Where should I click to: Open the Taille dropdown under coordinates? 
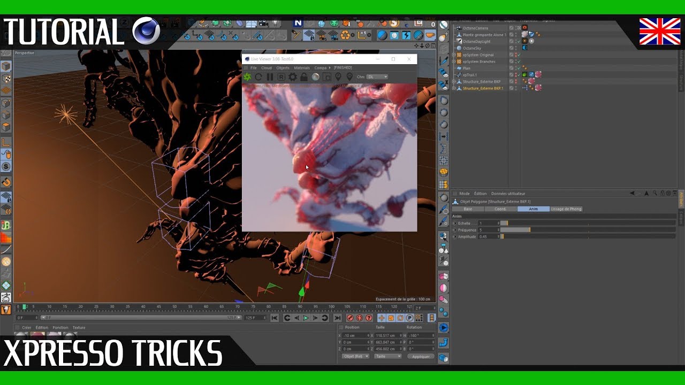[x=388, y=356]
